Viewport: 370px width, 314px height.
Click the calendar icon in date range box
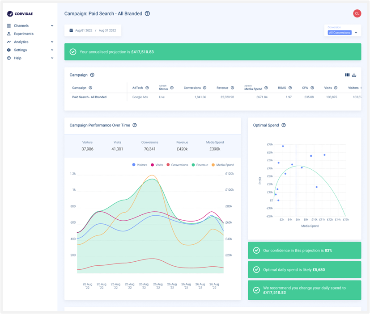(71, 30)
